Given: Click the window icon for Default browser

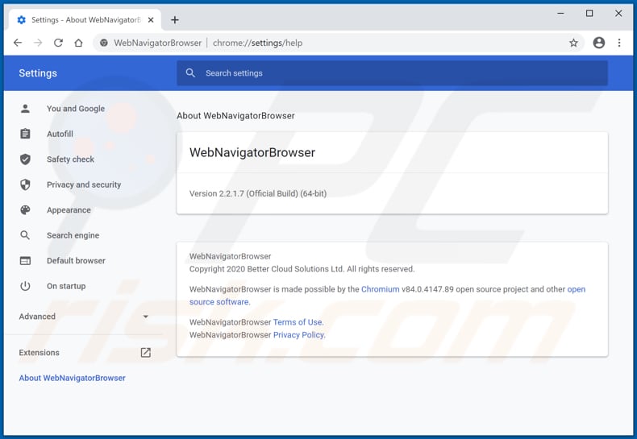Looking at the screenshot, I should point(25,260).
